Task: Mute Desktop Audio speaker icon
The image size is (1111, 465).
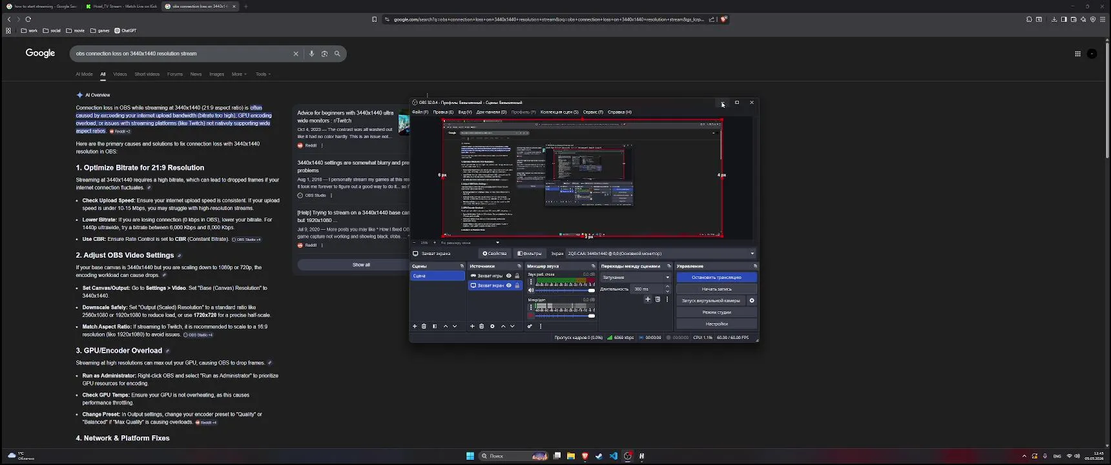Action: (531, 291)
